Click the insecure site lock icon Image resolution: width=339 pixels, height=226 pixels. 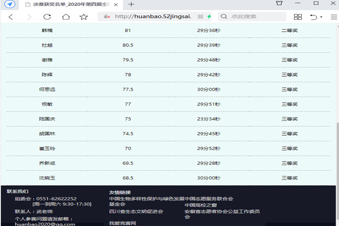[107, 17]
